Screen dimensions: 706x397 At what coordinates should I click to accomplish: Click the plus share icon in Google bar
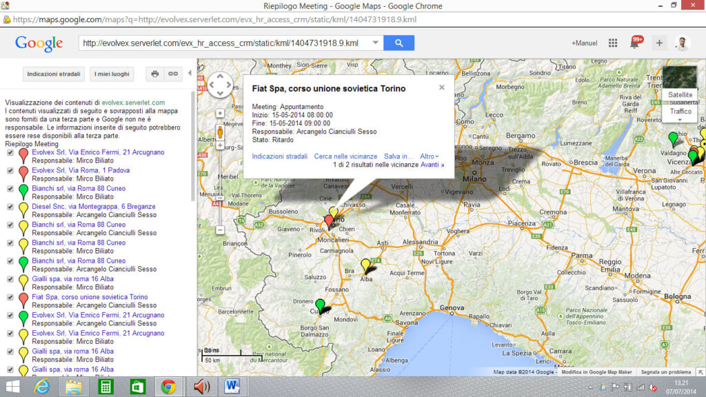[x=659, y=43]
